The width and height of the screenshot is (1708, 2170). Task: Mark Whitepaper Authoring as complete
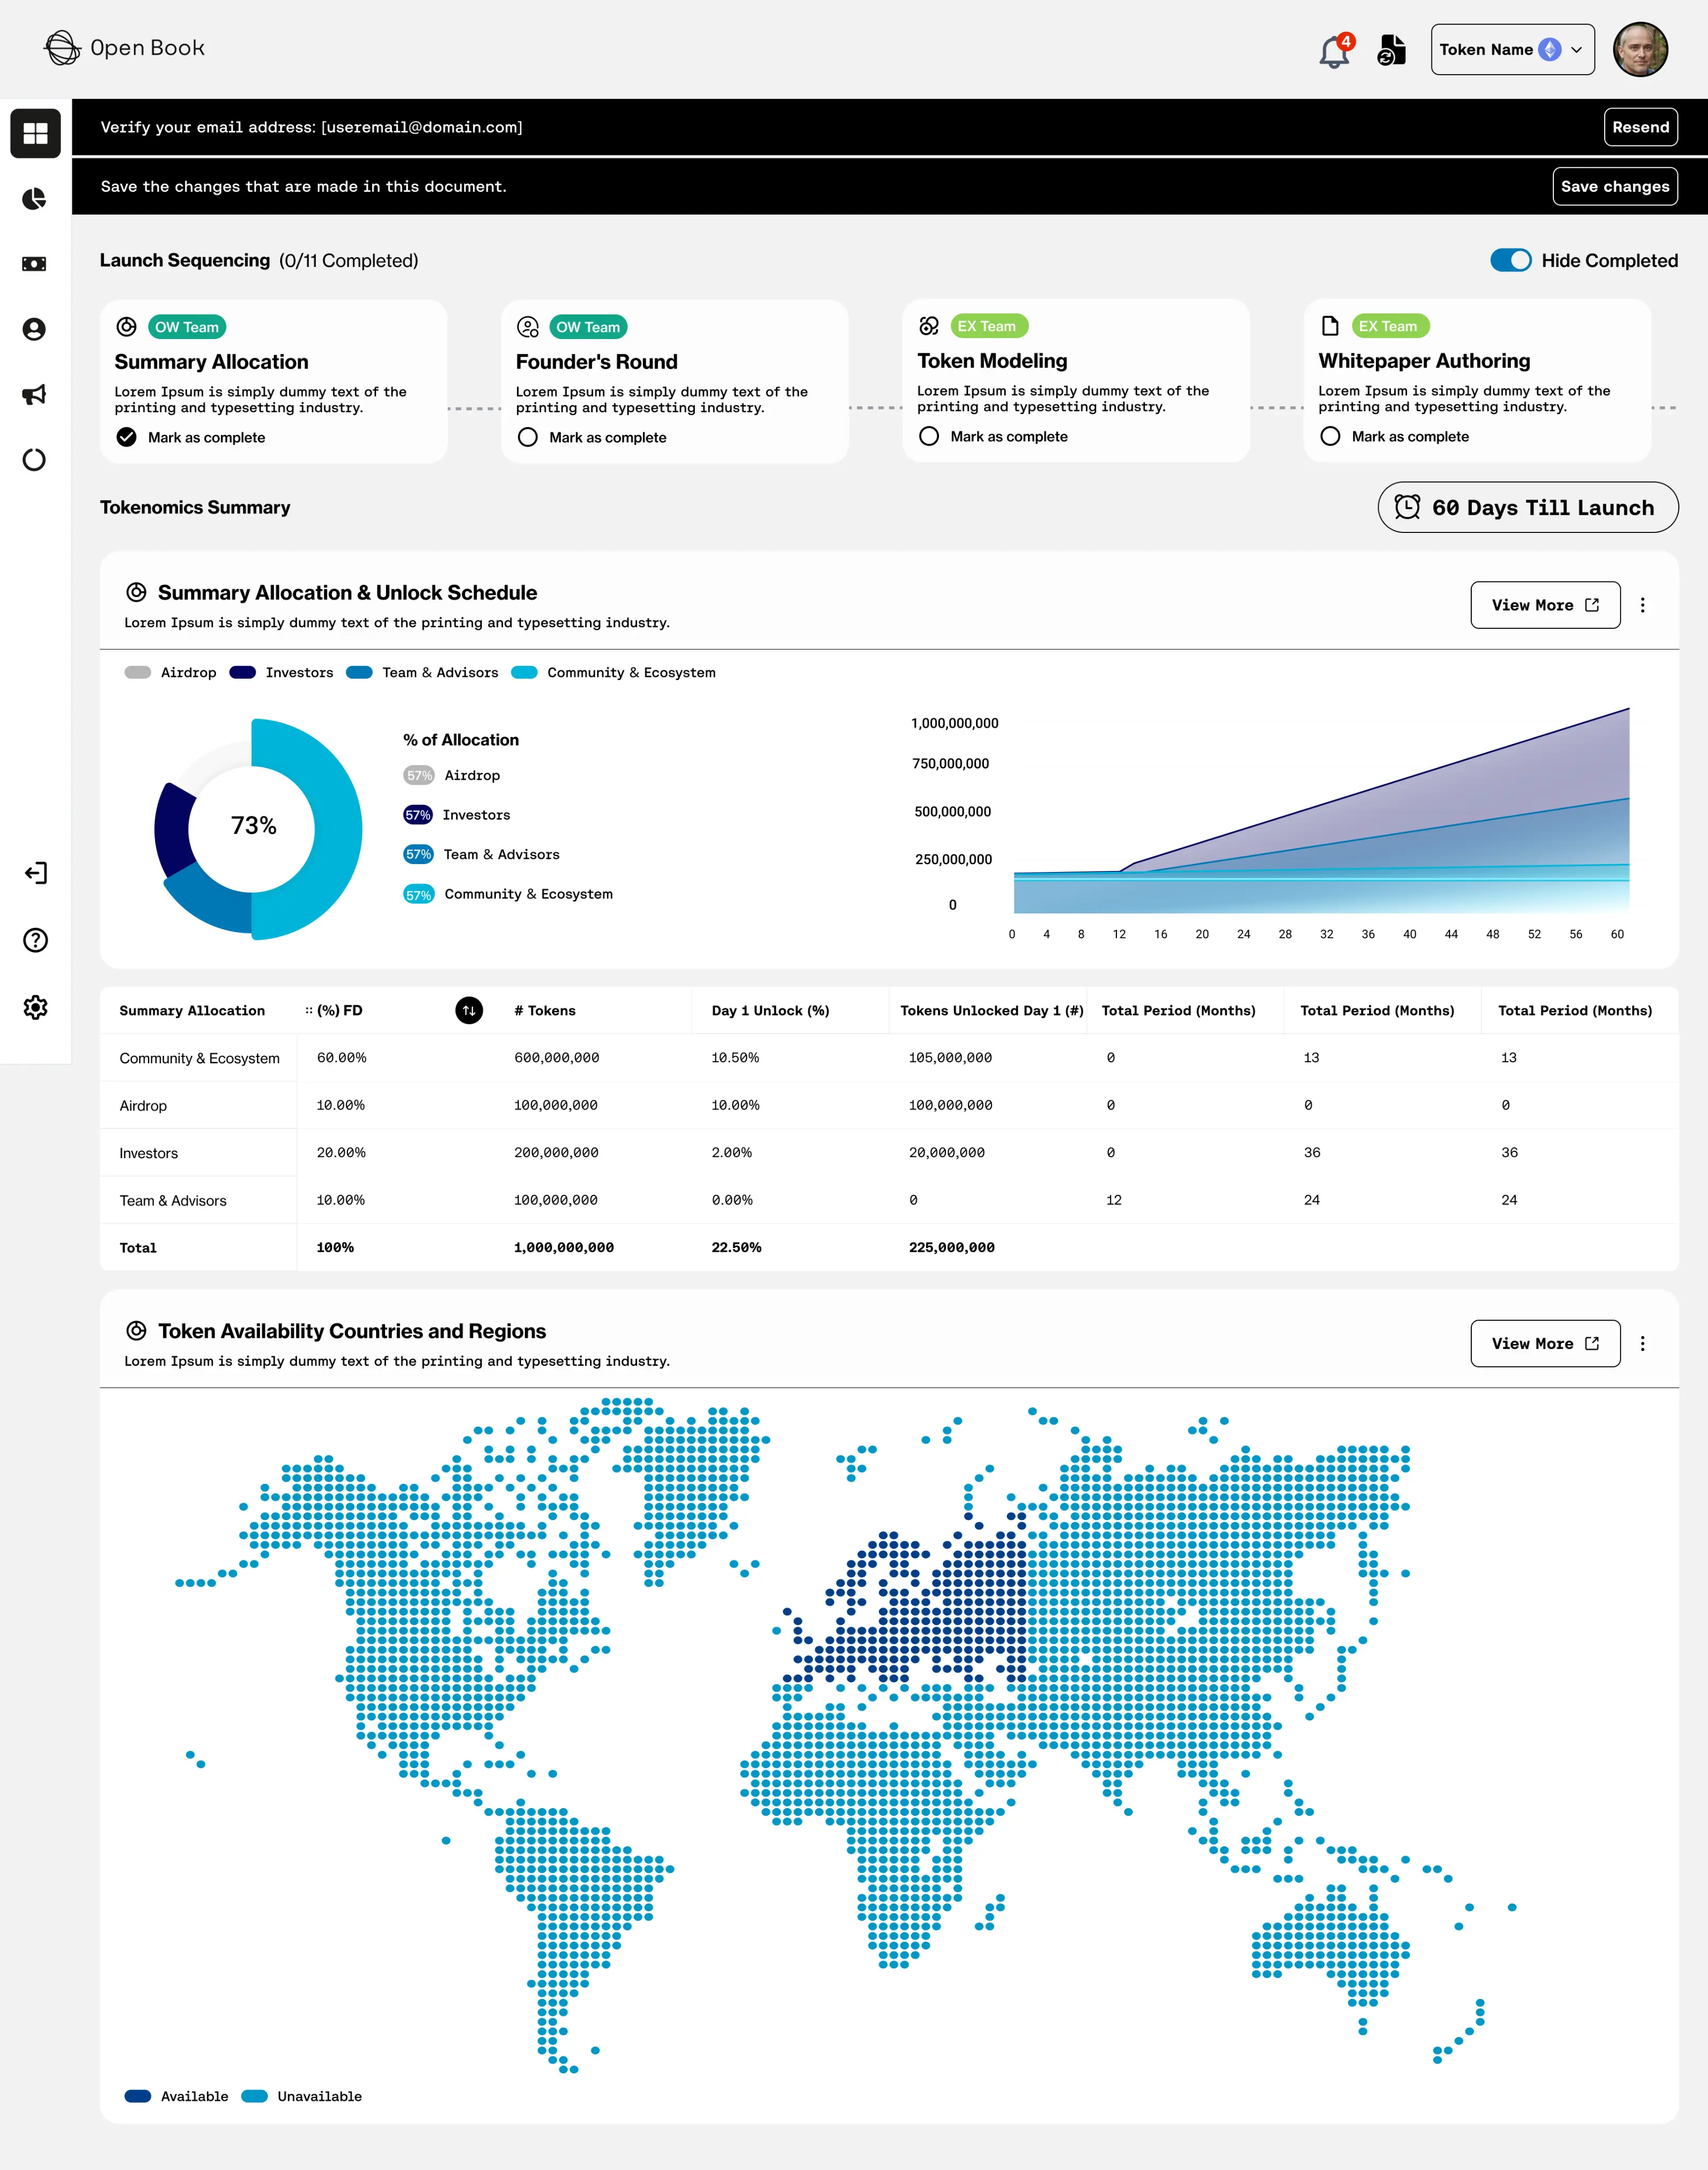coord(1330,436)
